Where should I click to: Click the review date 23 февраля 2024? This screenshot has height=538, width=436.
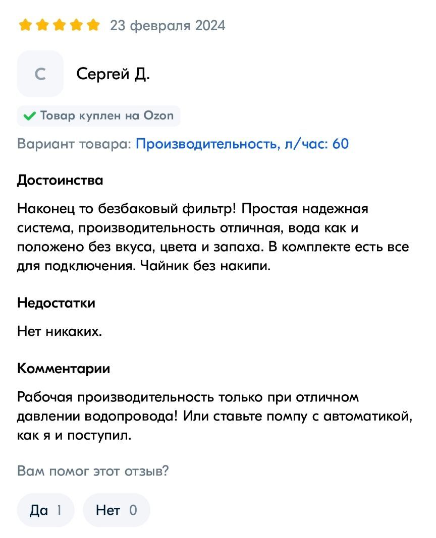[x=168, y=26]
